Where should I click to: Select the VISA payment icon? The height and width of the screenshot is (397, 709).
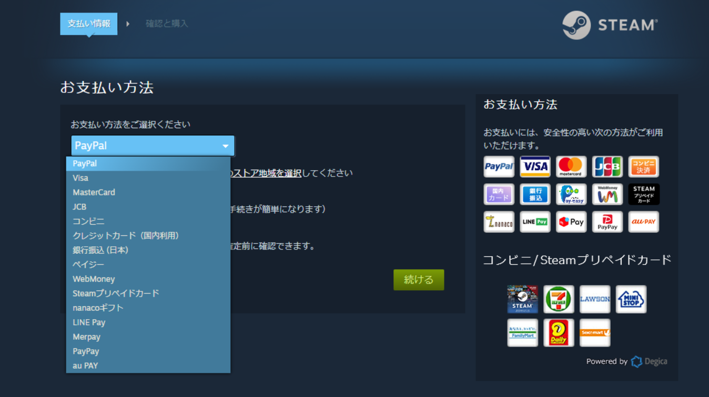535,166
